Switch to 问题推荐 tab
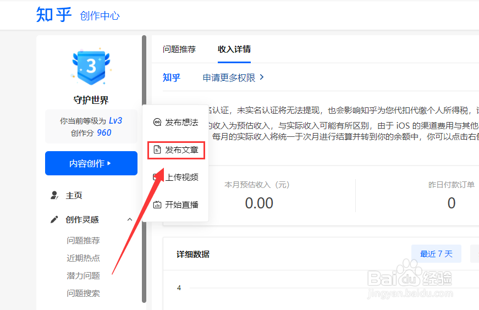Viewport: 479px width, 310px height. pos(179,49)
